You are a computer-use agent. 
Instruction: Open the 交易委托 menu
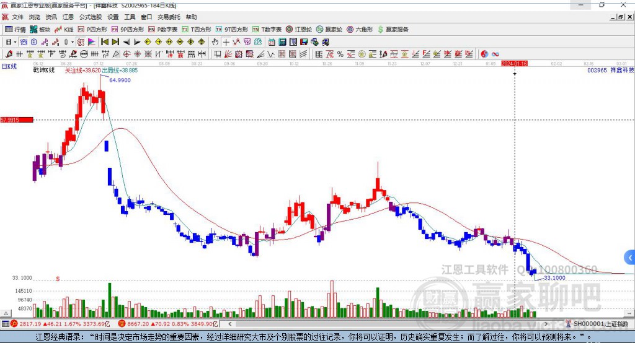(169, 17)
